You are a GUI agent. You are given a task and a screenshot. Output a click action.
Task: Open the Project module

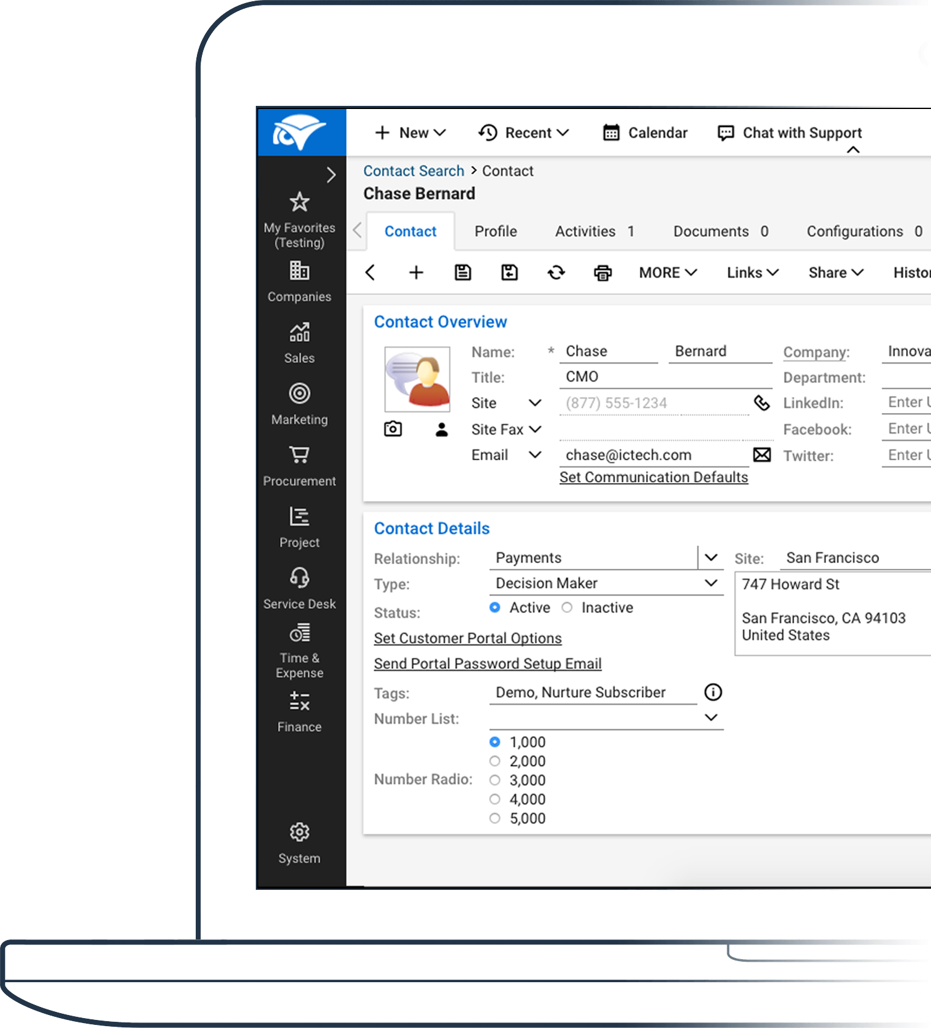pos(299,528)
